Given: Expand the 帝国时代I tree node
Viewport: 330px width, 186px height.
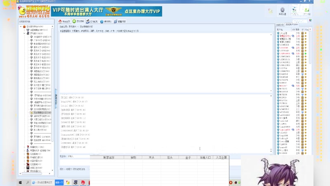Looking at the screenshot, I should pos(24,147).
